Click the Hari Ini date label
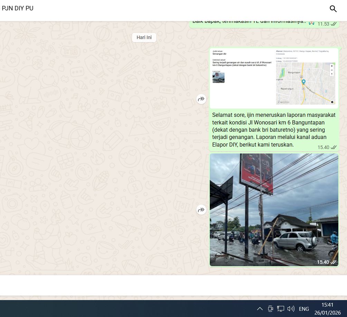347x317 pixels. pyautogui.click(x=144, y=38)
